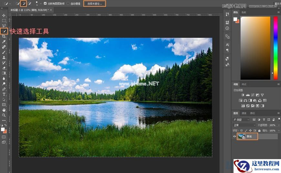Image resolution: width=281 pixels, height=173 pixels.
Task: Click the rainbow hue slider
Action: click(276, 48)
